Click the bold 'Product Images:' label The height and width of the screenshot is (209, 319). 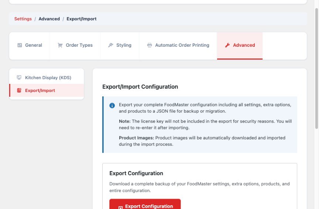[137, 138]
